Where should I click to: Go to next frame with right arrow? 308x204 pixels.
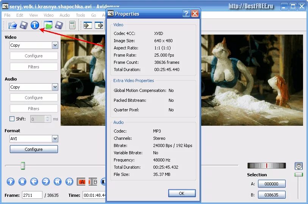click(x=46, y=182)
